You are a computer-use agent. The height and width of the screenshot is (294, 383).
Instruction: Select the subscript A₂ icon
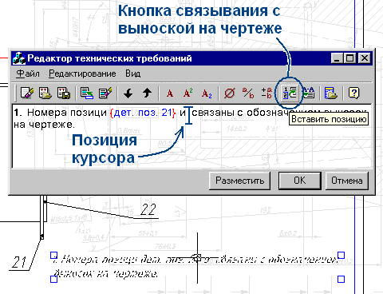[207, 93]
